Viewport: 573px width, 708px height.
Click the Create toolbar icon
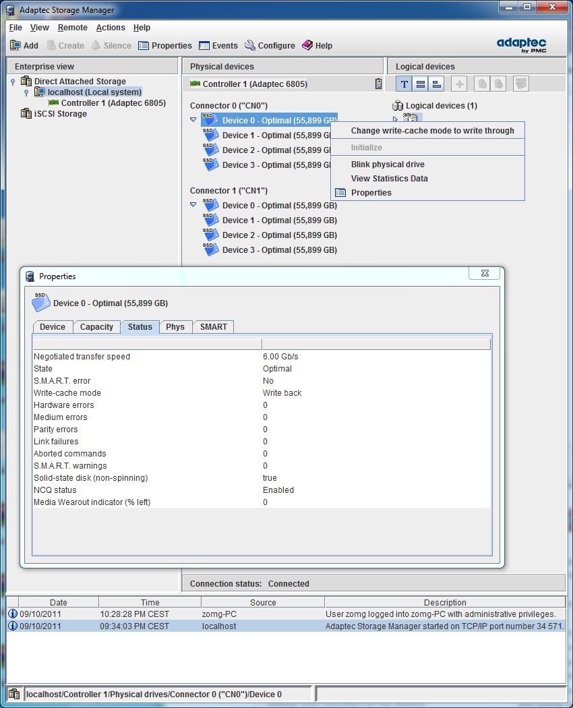51,45
